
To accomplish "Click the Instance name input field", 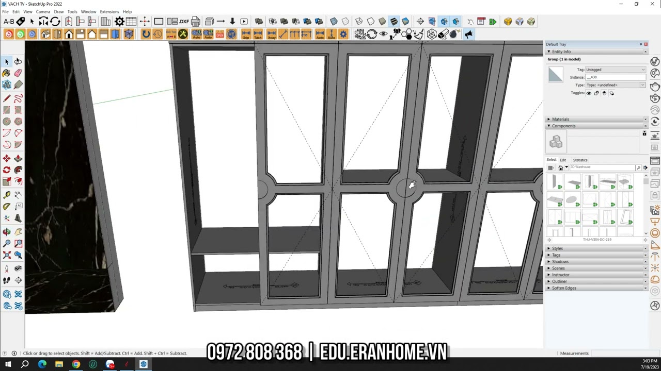I will point(615,77).
